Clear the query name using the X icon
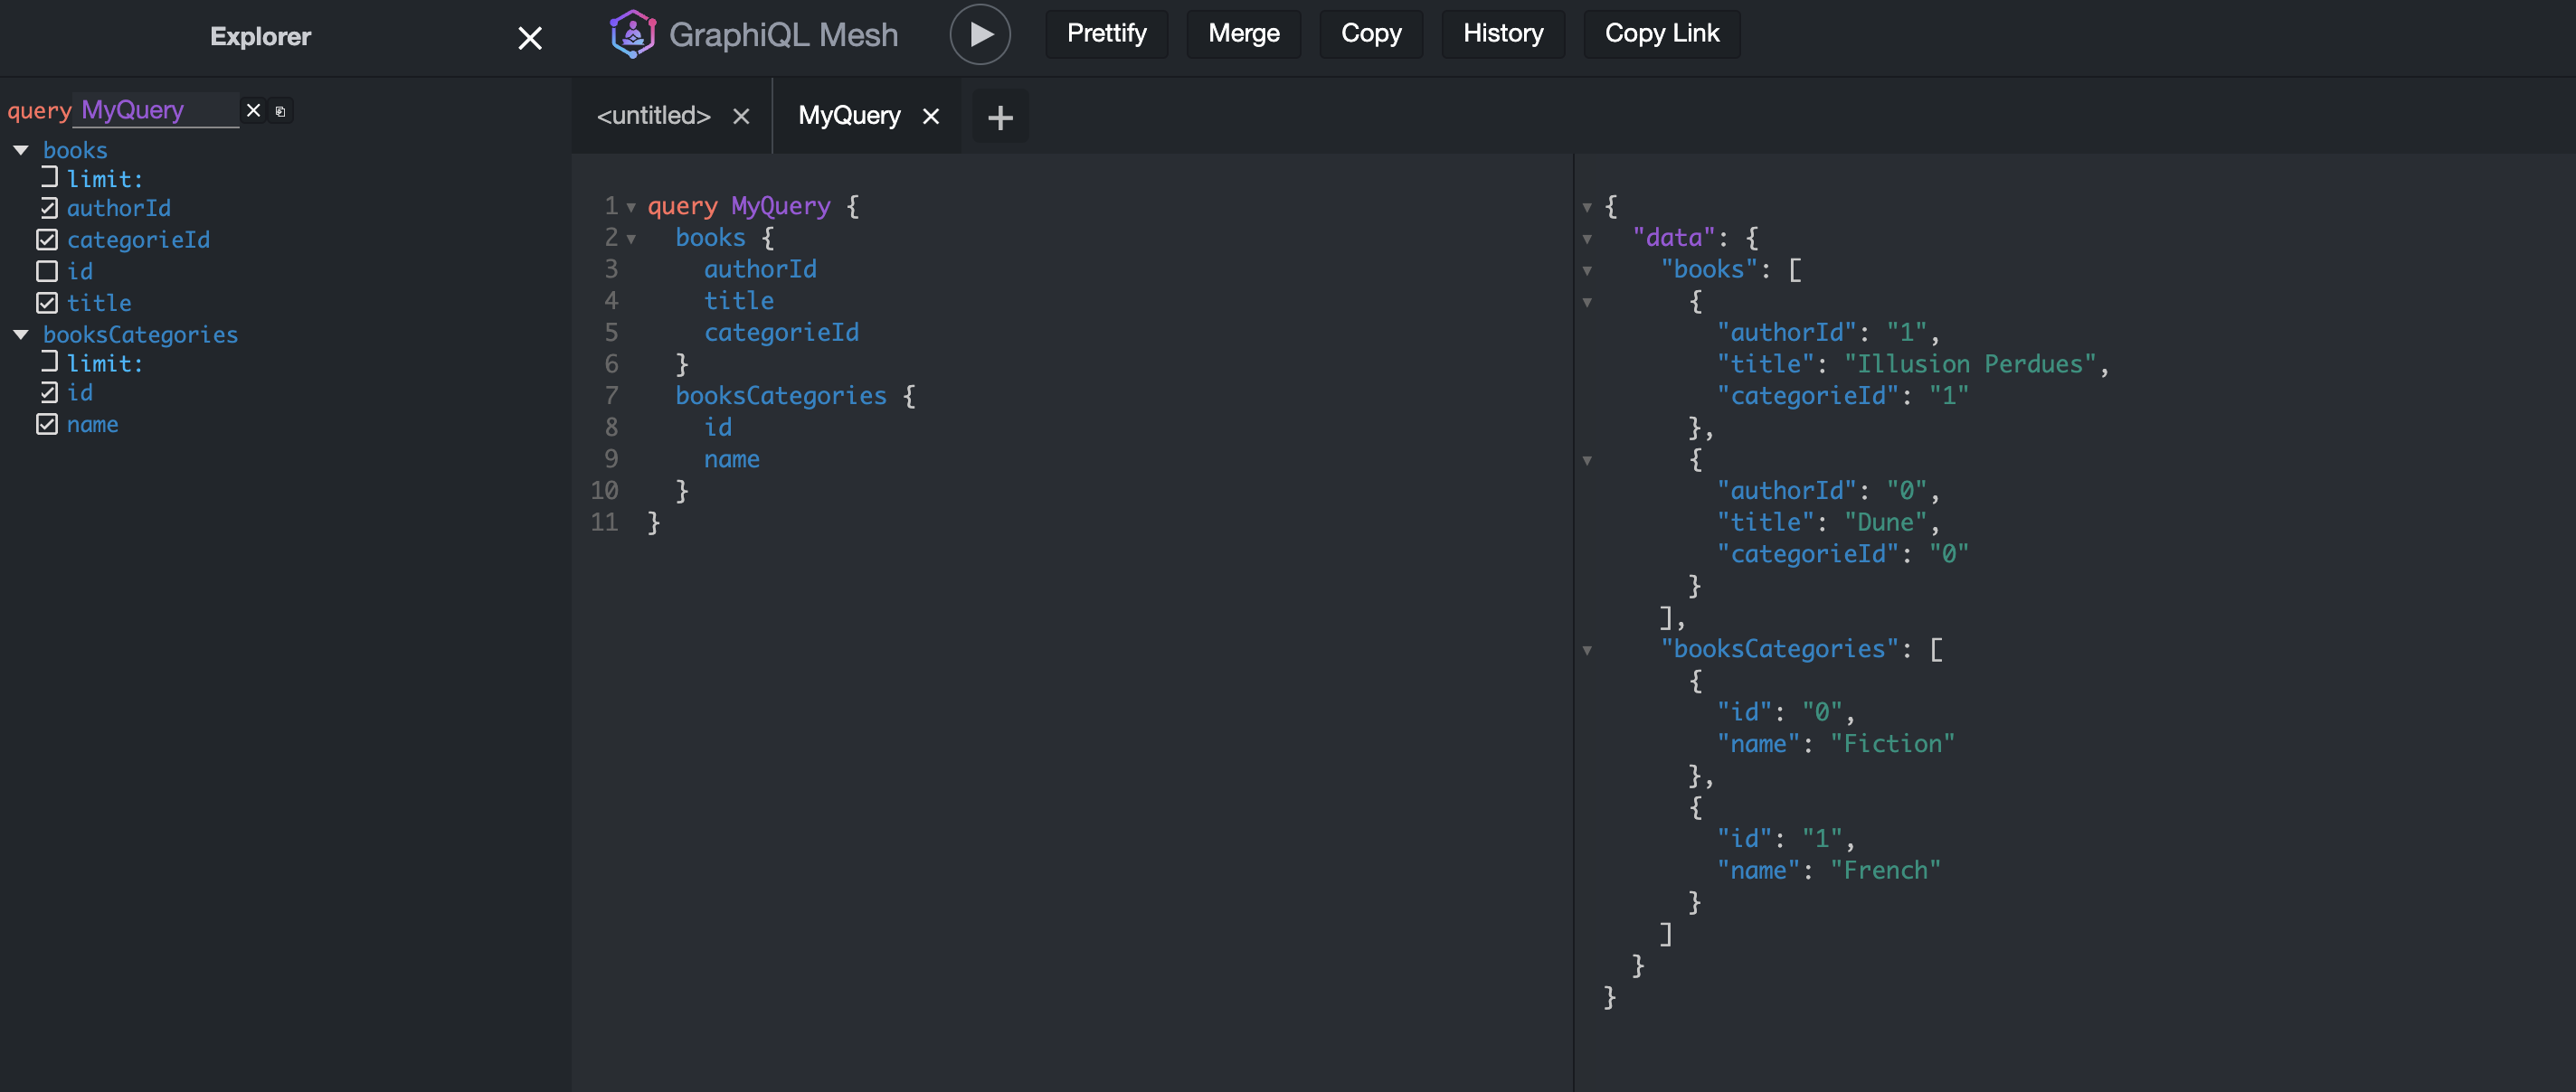 pos(253,110)
